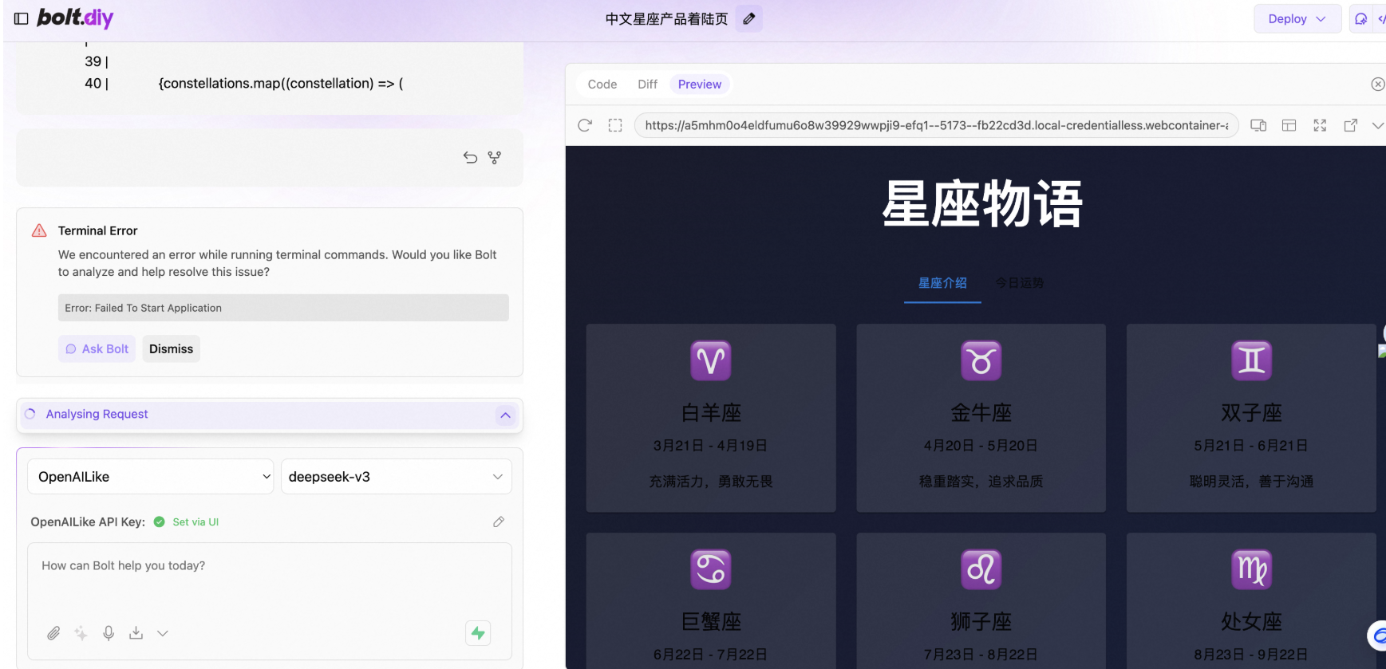Attach a file with paperclip icon
Screen dimensions: 1386x669
53,633
